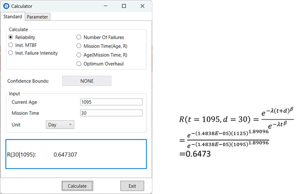The image size is (306, 194).
Task: Select Age(Mission Time, R) radio button
Action: [x=79, y=55]
